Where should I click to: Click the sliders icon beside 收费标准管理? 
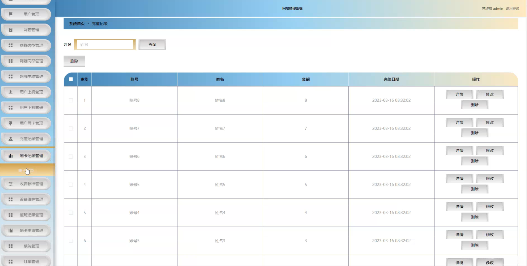point(10,184)
